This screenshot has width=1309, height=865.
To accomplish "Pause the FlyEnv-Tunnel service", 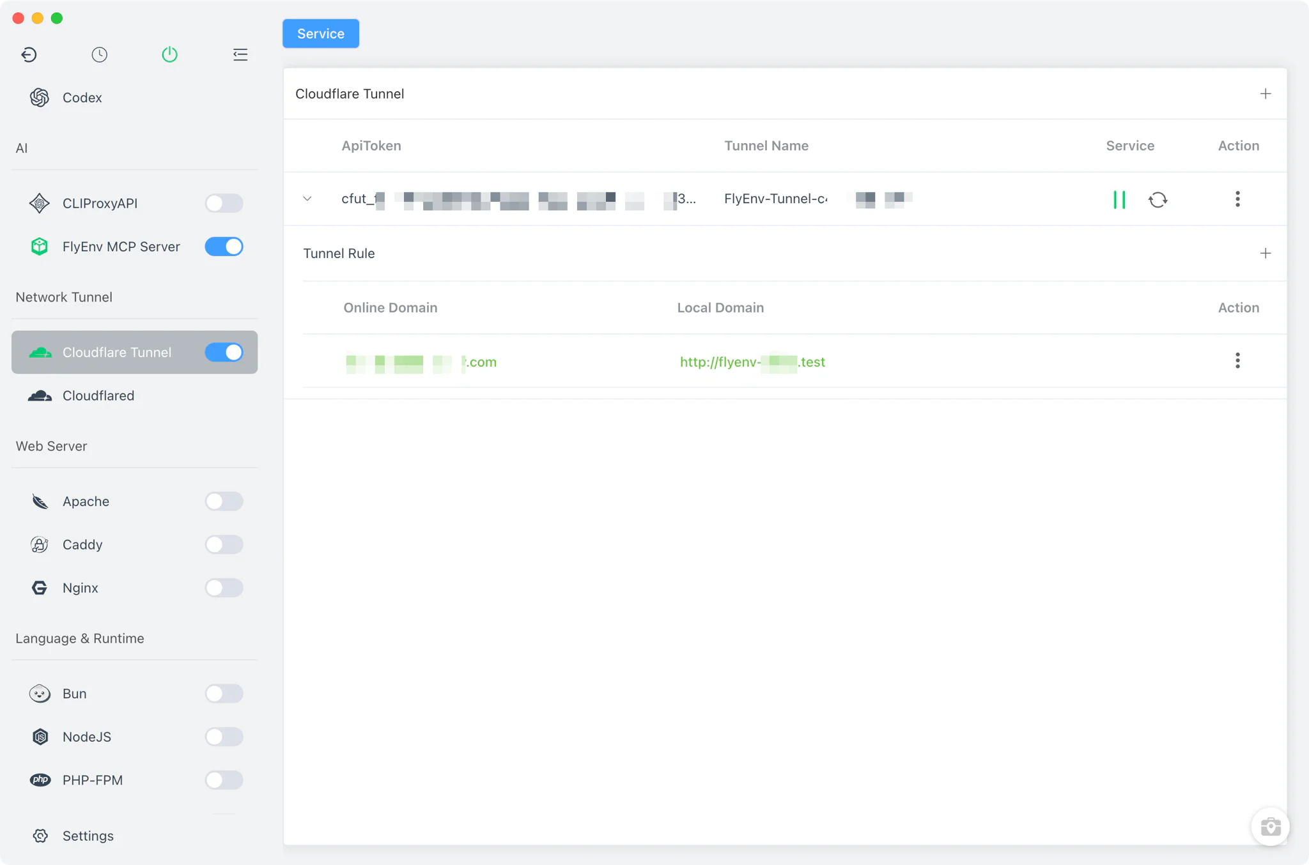I will [1119, 199].
